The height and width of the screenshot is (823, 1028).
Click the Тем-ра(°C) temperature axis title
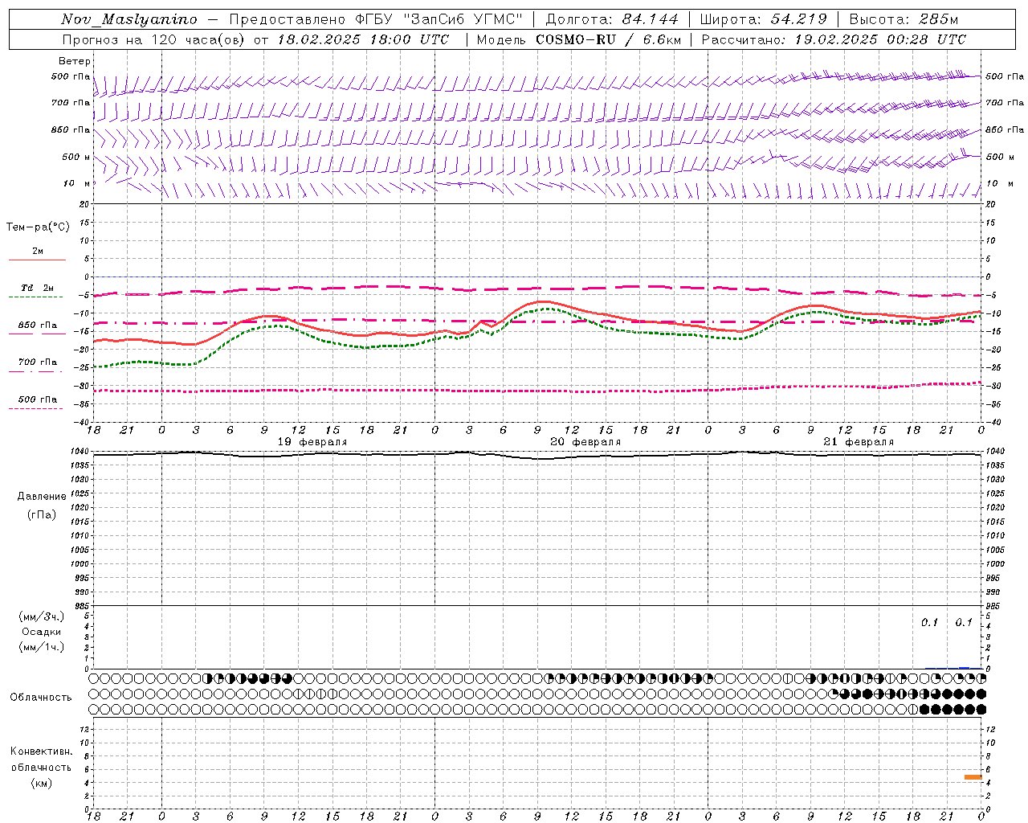[38, 227]
